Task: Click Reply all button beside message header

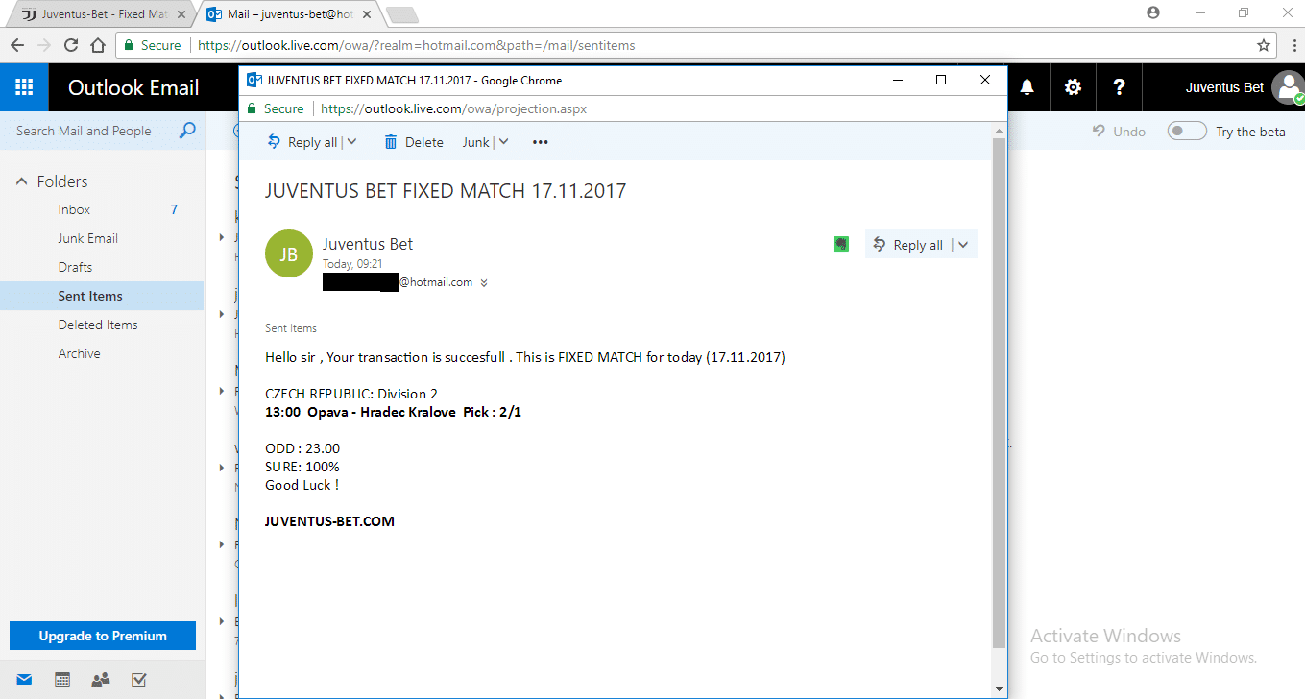Action: coord(908,245)
